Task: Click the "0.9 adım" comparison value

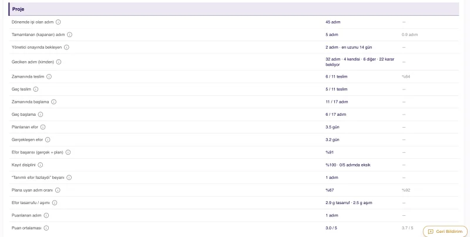Action: (409, 35)
